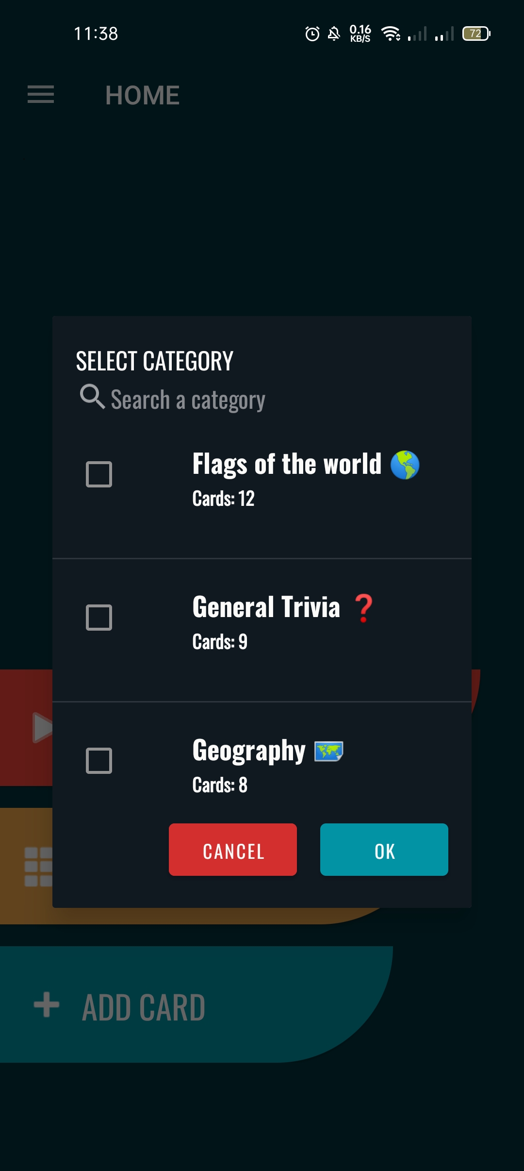Tap the ADD CARD label
Screen dimensions: 524x1171
tap(144, 1008)
